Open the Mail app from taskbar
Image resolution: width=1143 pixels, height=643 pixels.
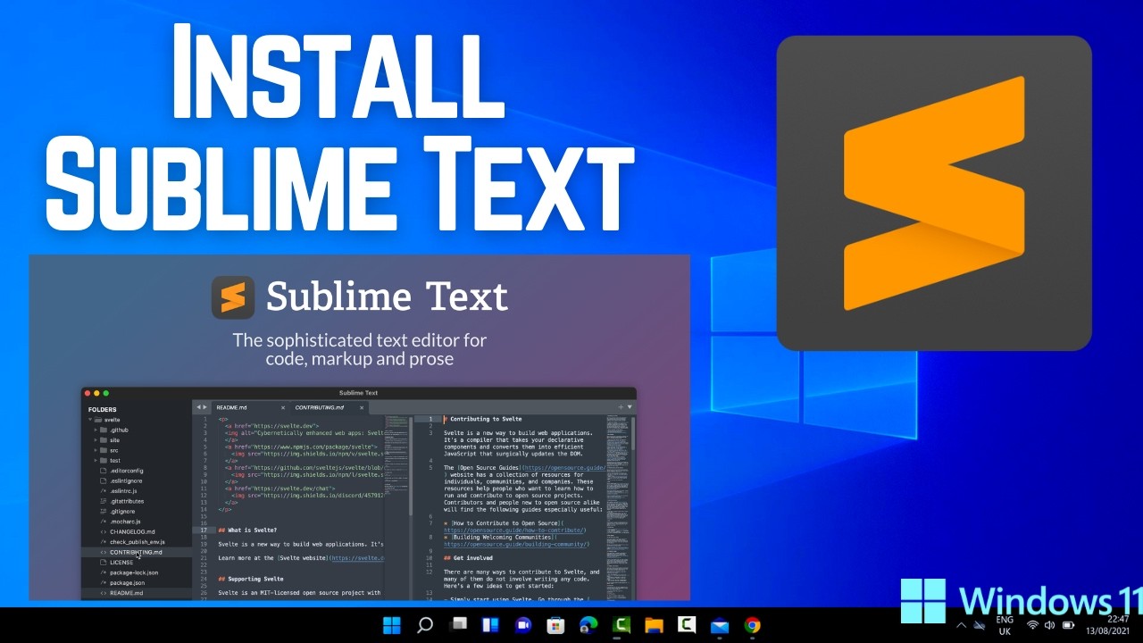[x=720, y=625]
